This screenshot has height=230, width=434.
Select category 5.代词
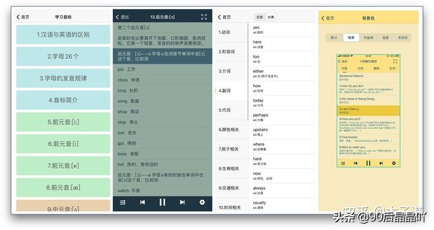click(x=231, y=110)
